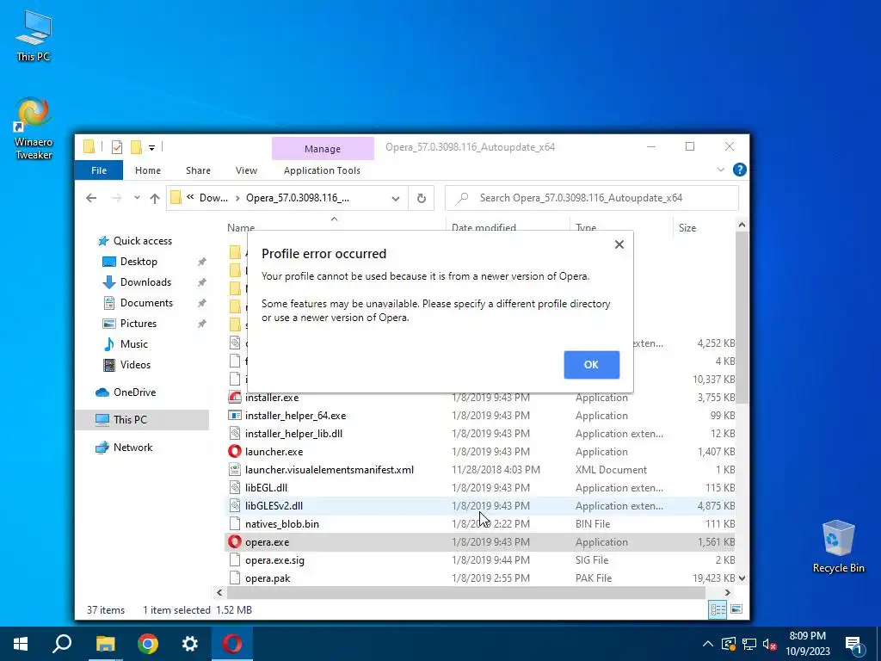Screen dimensions: 881x661
Task: Open Documents in the navigation pane
Action: click(146, 303)
